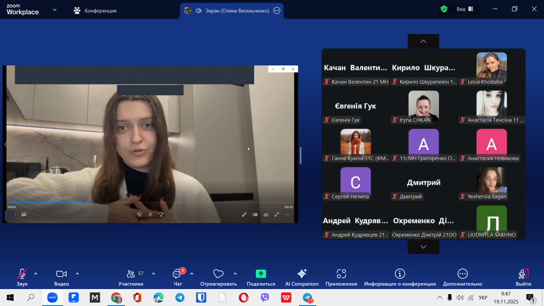The image size is (544, 306).
Task: Open the Вид layout menu
Action: 465,9
